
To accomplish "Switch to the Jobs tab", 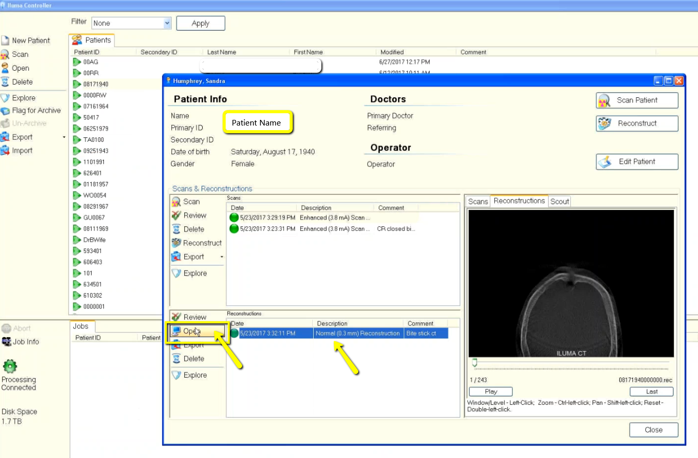I will [81, 326].
